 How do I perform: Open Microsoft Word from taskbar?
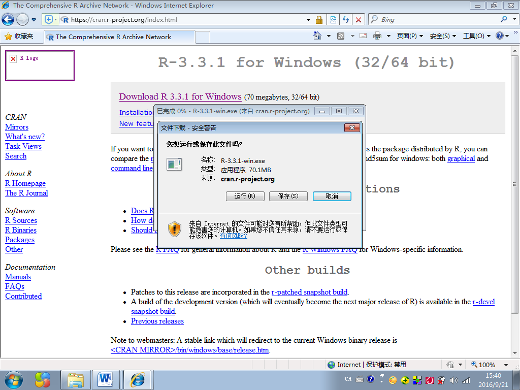[107, 380]
